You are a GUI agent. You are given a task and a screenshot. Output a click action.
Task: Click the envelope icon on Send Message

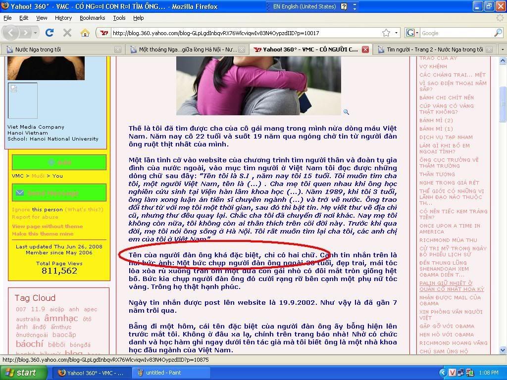(x=20, y=193)
